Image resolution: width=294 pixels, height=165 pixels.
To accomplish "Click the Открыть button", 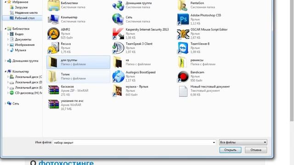I will click(230, 150).
